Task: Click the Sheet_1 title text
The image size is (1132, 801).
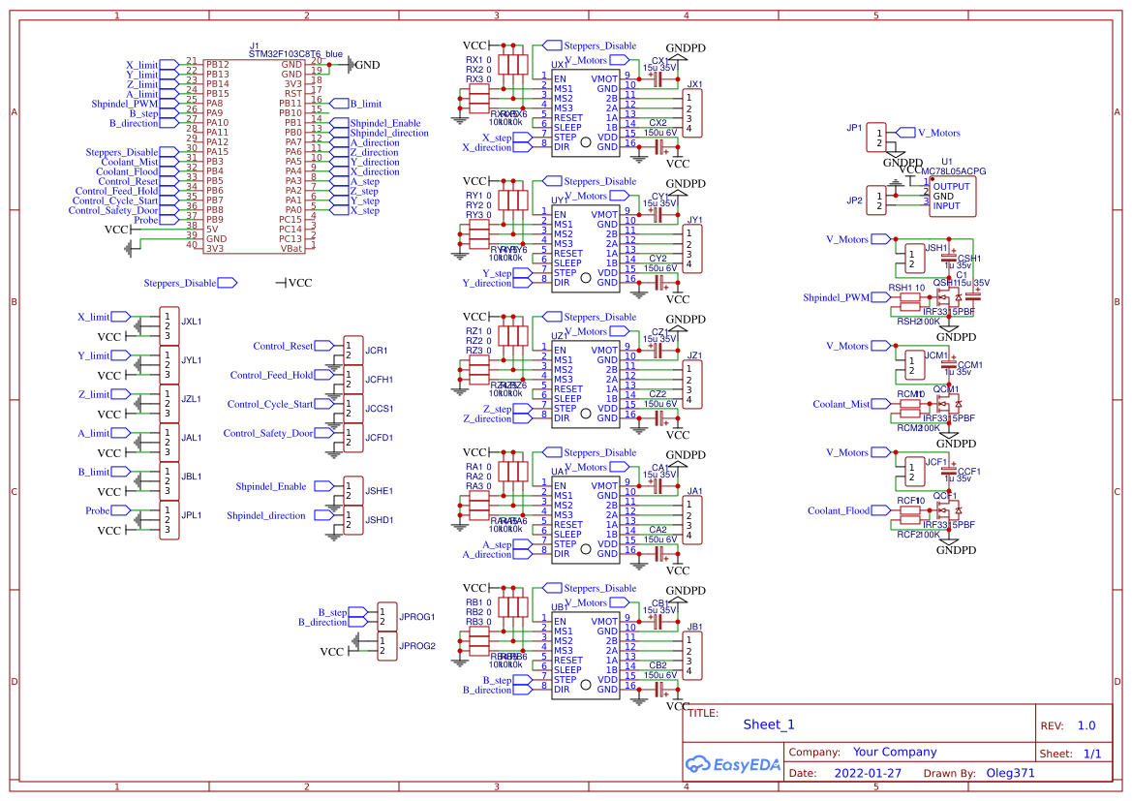Action: click(x=767, y=724)
